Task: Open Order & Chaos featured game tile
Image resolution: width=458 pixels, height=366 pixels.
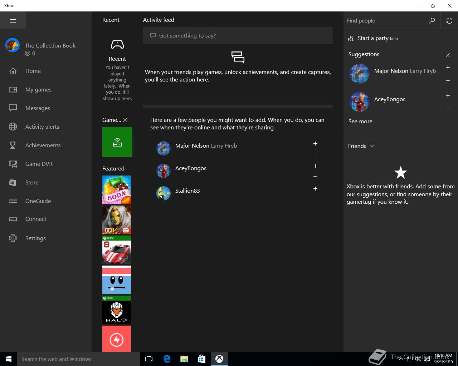Action: pos(117,220)
